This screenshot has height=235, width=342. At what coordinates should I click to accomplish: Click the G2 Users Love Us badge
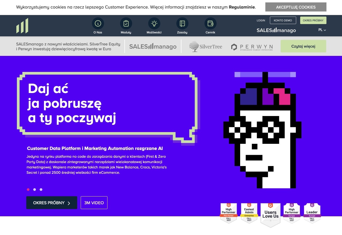pyautogui.click(x=270, y=215)
